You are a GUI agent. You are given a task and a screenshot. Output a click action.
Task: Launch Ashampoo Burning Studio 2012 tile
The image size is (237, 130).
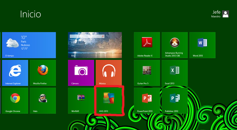[174, 45]
